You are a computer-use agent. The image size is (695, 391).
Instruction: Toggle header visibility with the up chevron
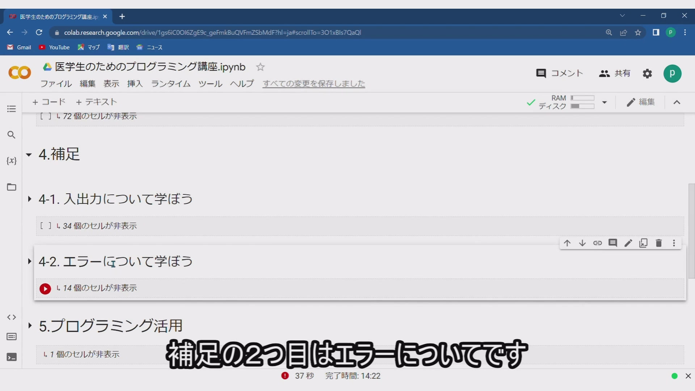[x=677, y=102]
